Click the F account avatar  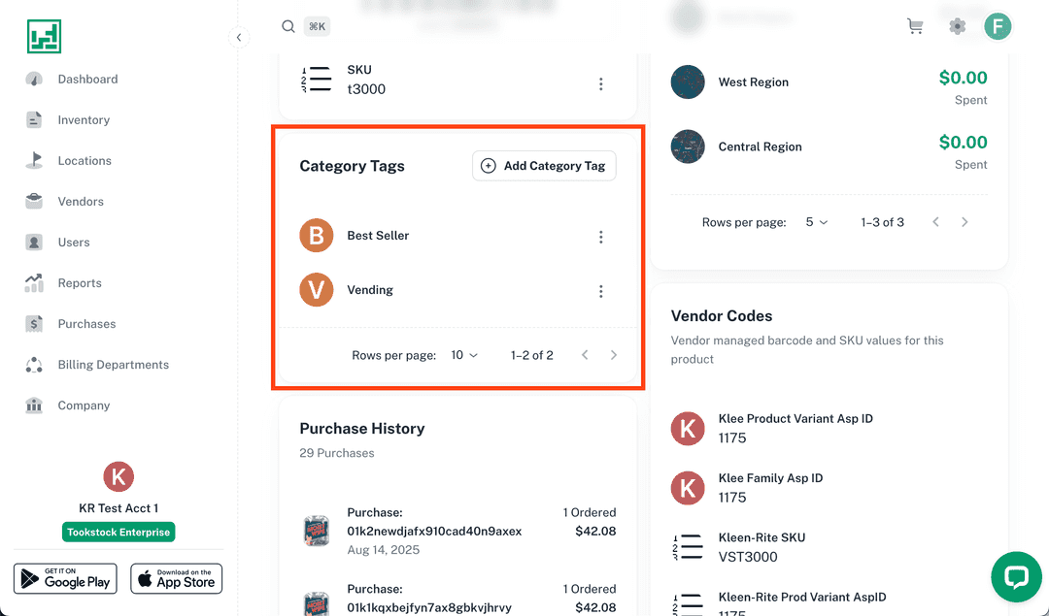(998, 26)
